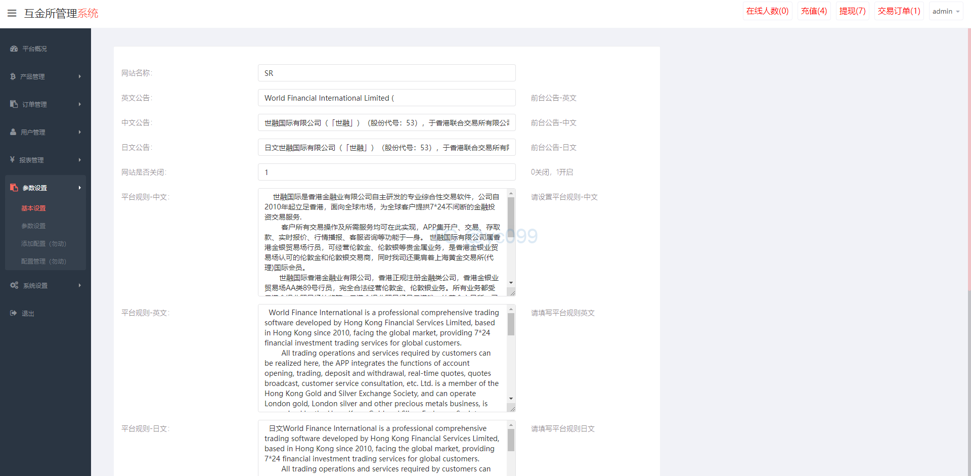Collapse the 参数设置 menu arrow
Screen dimensions: 971x476
(79, 188)
